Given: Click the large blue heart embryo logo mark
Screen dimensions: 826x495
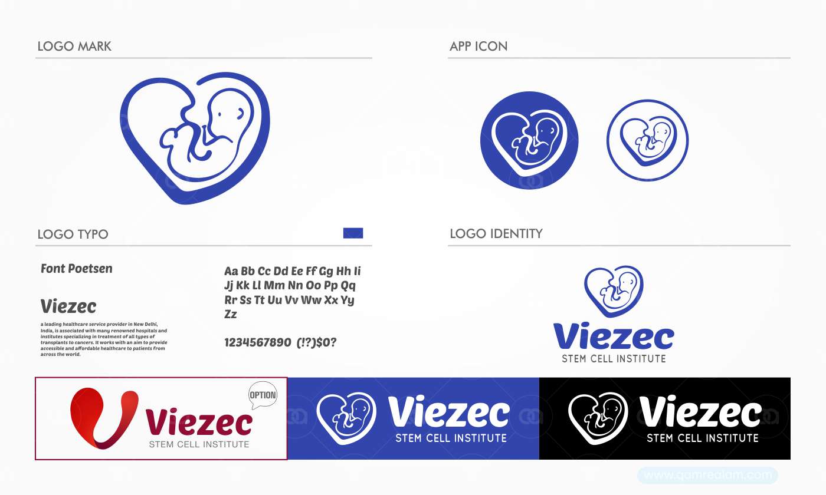Looking at the screenshot, I should click(196, 138).
